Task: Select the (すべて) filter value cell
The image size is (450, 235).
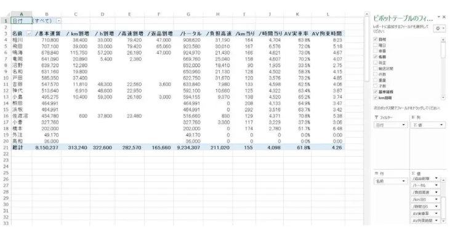Action: [x=47, y=21]
